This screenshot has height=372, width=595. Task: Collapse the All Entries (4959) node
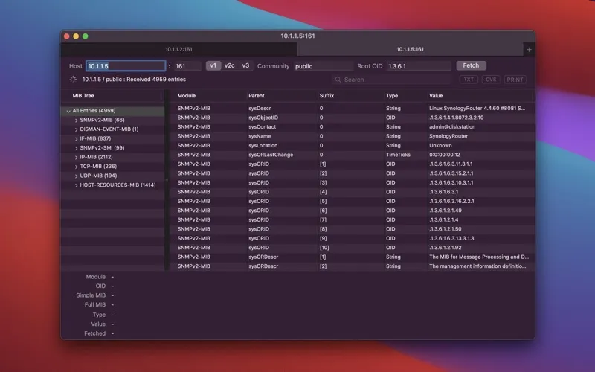click(x=68, y=111)
